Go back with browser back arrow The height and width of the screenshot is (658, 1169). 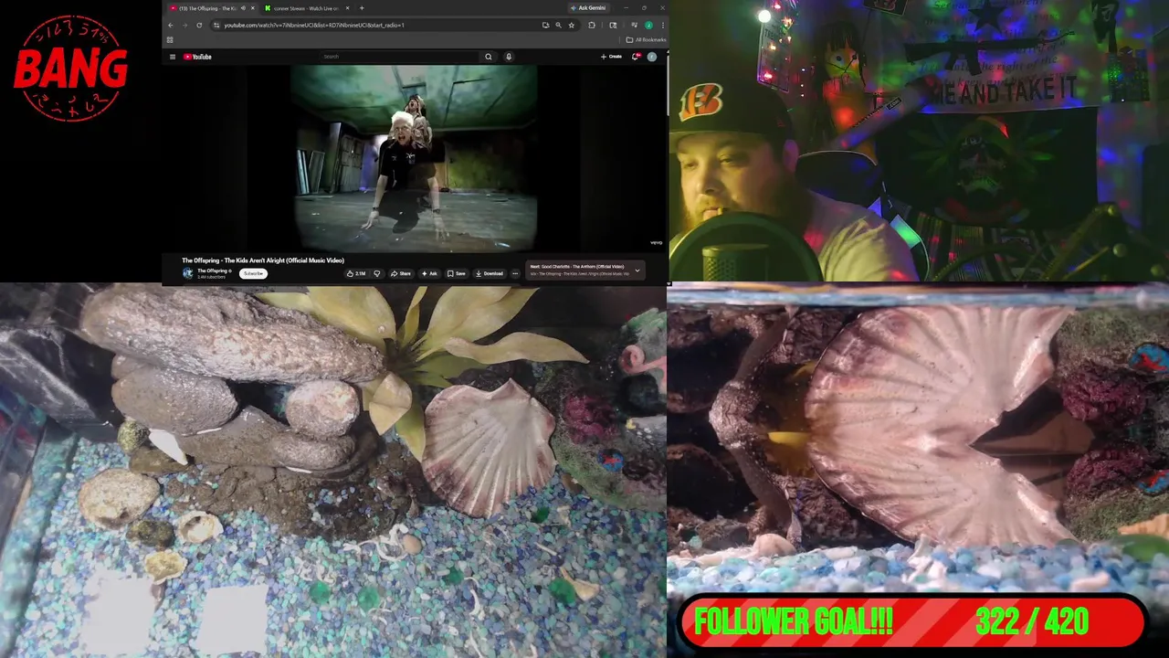171,25
